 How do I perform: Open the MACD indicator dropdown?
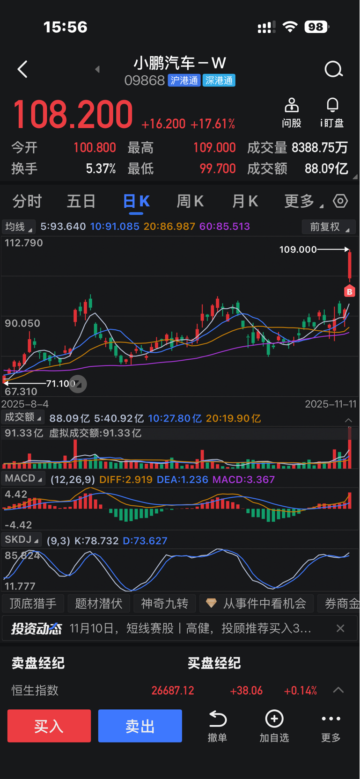[23, 479]
